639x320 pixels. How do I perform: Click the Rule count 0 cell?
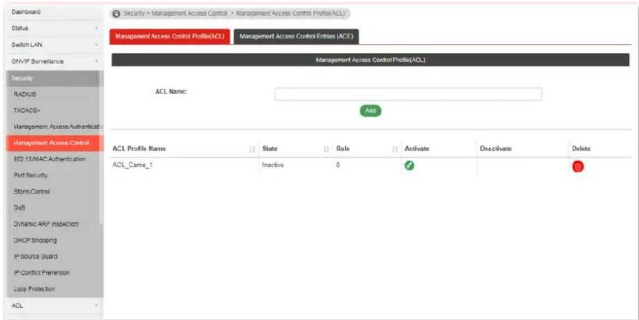point(338,165)
